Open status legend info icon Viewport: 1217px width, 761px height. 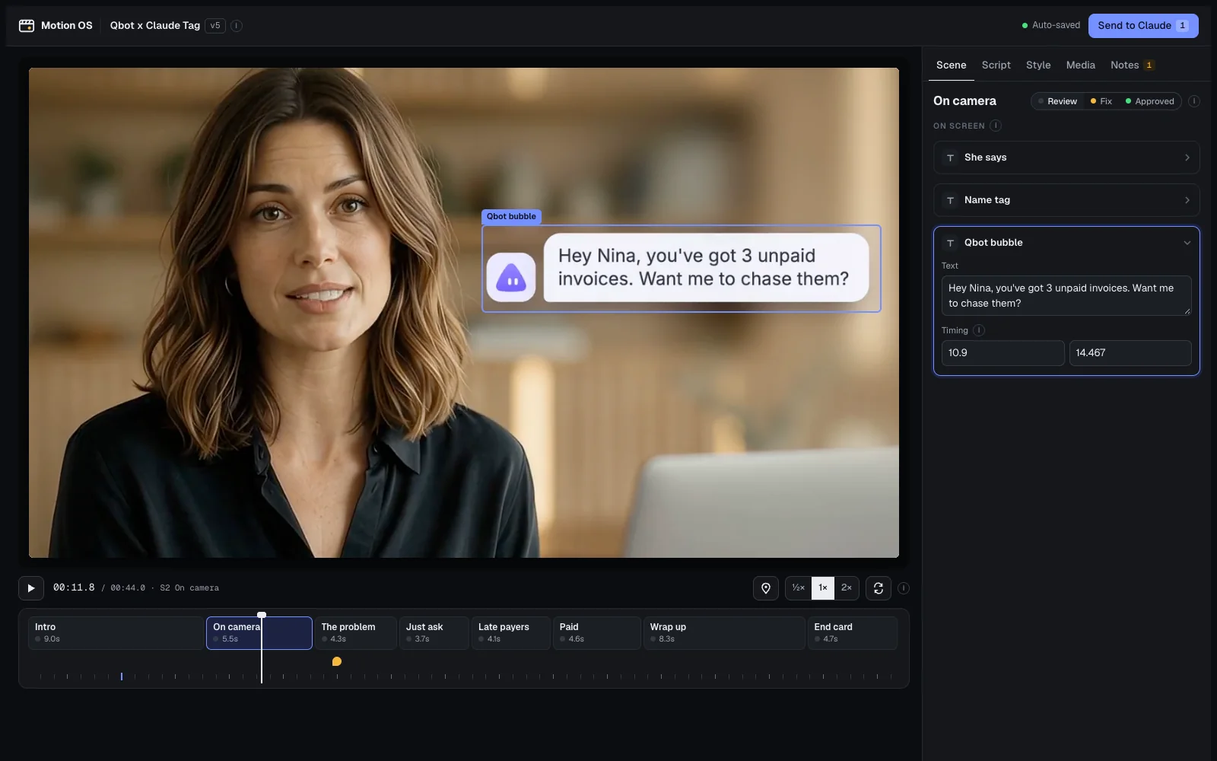(x=1194, y=101)
